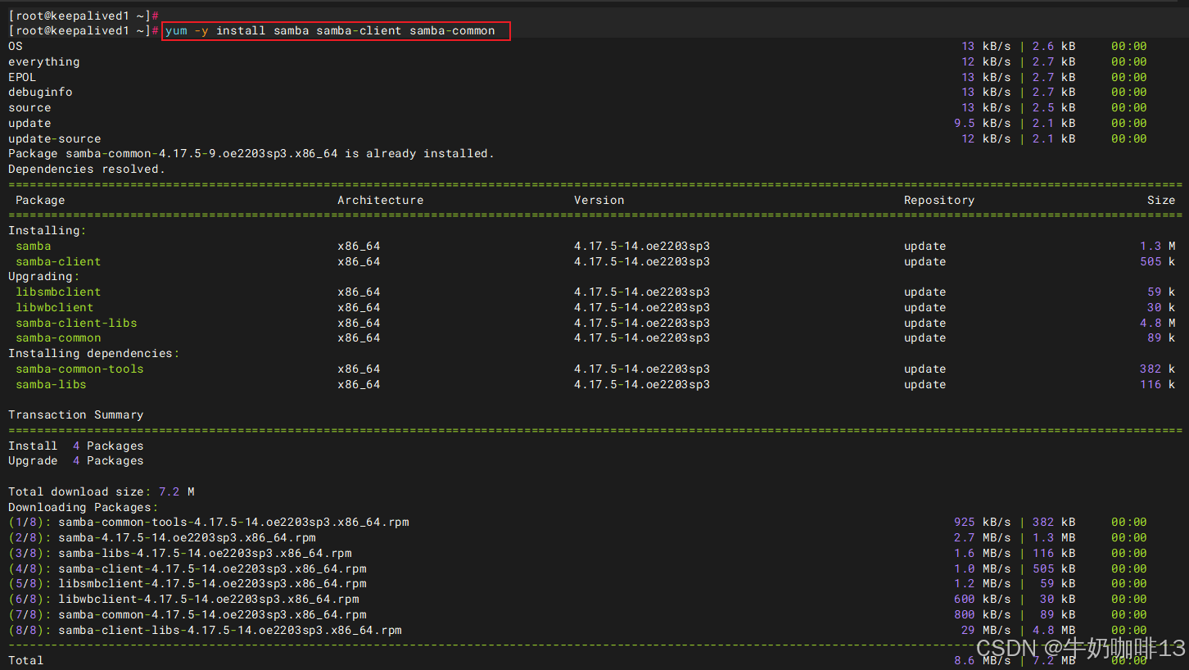Click the 'Repository' column header

[939, 201]
